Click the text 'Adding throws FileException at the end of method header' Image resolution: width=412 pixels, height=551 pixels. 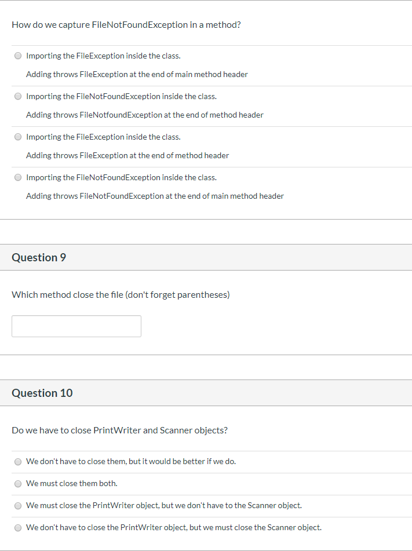click(x=127, y=155)
